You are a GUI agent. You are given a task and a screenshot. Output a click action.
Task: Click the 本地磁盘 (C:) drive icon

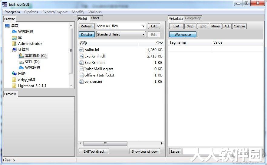tap(21, 56)
